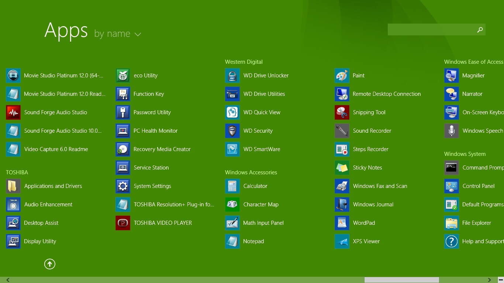Open TOSHIBA Resolution+ Plug-in label
504x283 pixels.
(174, 205)
